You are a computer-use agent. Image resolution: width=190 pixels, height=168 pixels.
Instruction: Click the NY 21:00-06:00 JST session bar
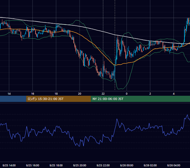(x=141, y=99)
